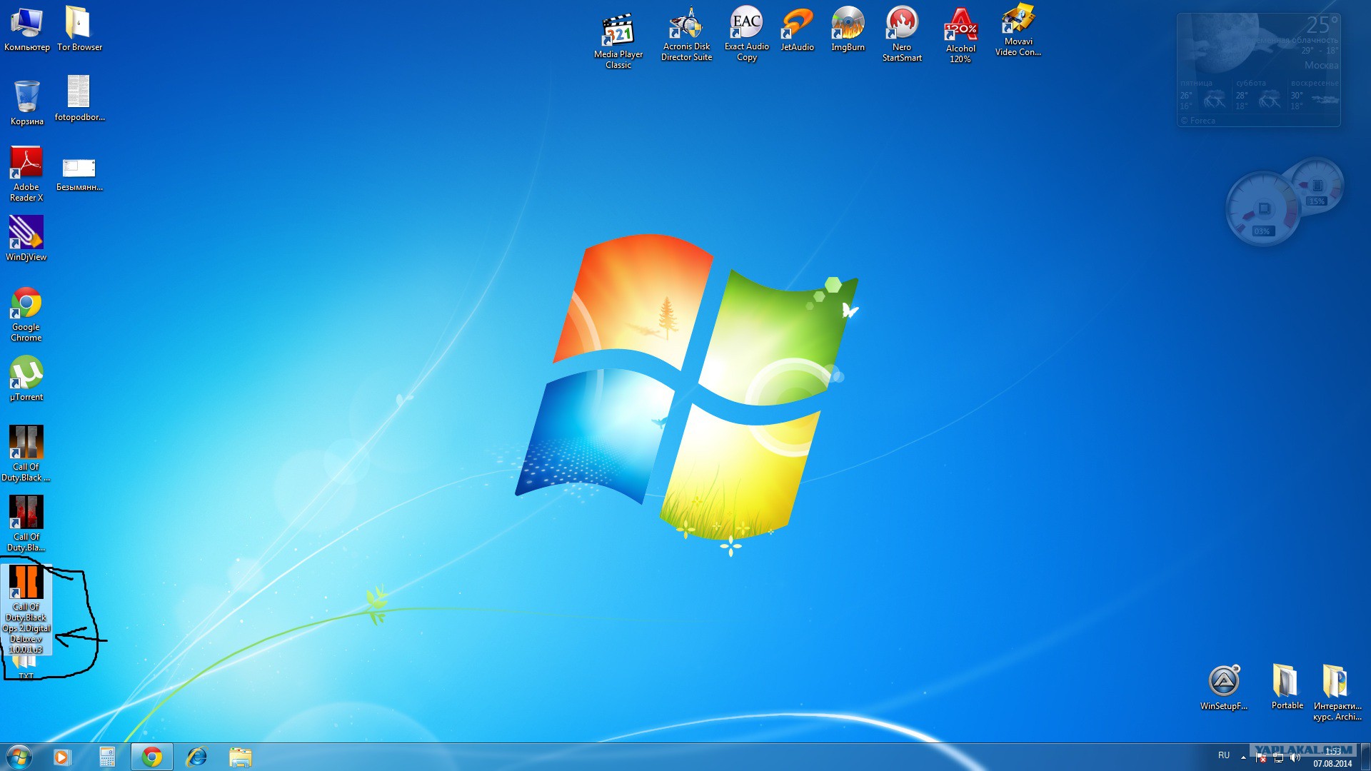
Task: Select the Alcohol 120% shortcut
Action: (x=960, y=36)
